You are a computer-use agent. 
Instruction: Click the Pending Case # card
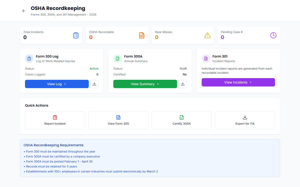[x=249, y=35]
